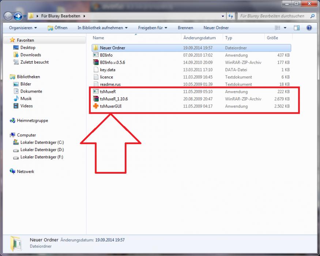Open recent locations dropdown next to Forward arrow

click(25, 16)
